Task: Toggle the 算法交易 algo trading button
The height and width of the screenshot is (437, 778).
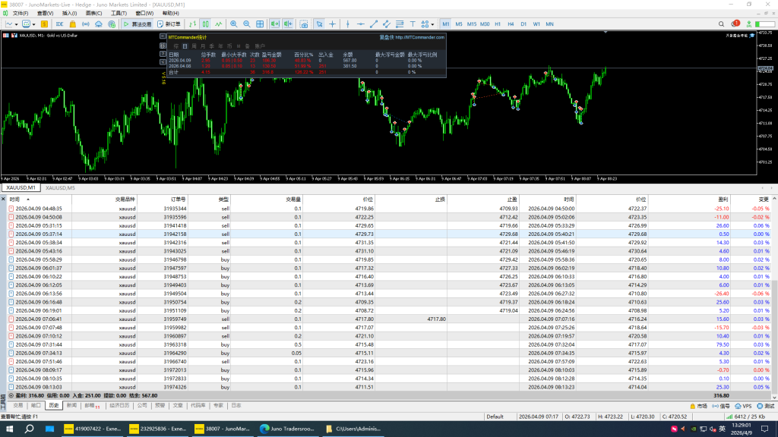Action: click(138, 24)
